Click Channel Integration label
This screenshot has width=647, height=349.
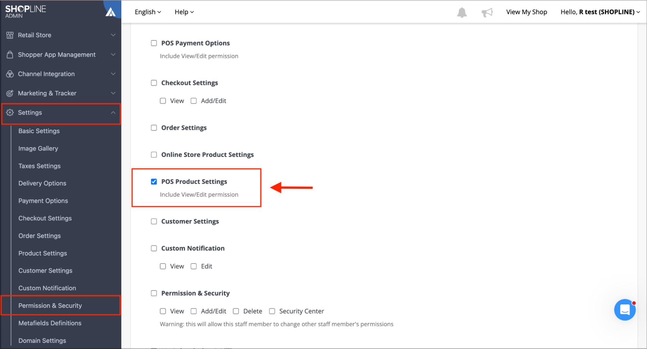click(x=46, y=74)
